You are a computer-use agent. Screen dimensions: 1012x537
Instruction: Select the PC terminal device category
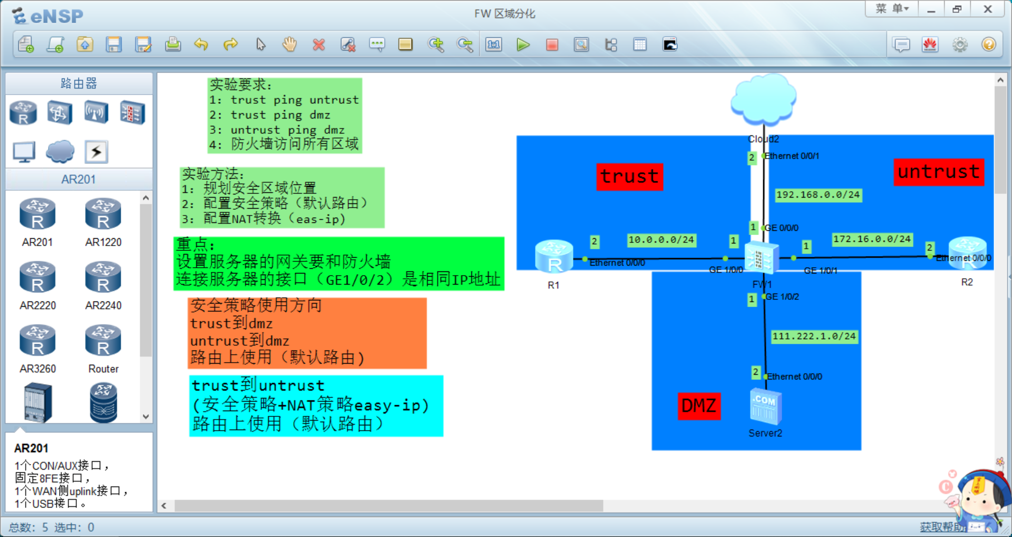point(24,152)
